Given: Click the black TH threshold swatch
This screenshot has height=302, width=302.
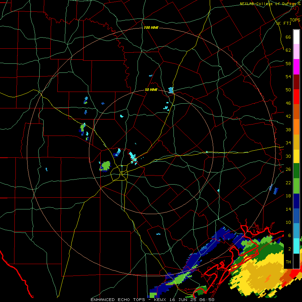Looking at the screenshot, I should coord(296,261).
